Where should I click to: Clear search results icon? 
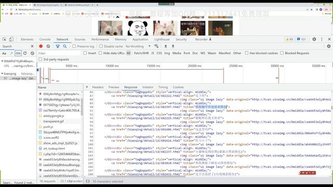point(32,53)
